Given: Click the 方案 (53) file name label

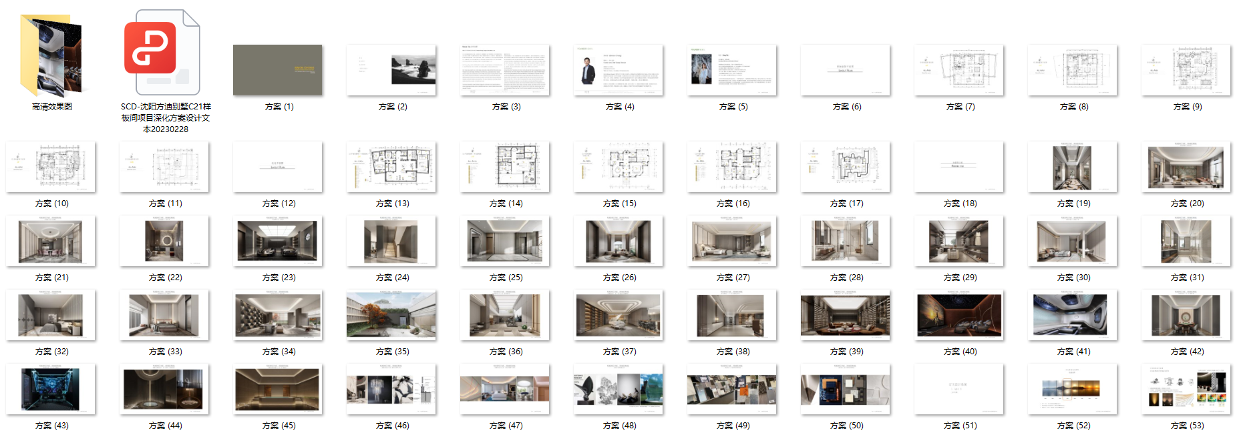Looking at the screenshot, I should tap(1187, 426).
